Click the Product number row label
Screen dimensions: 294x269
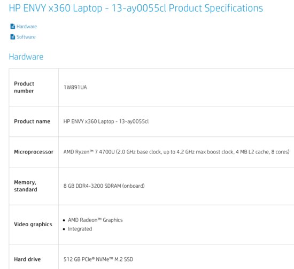point(24,87)
